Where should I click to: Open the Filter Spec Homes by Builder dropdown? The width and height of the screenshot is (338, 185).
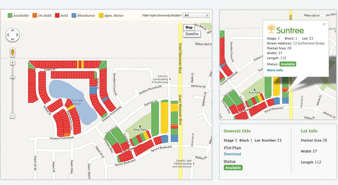coord(196,15)
